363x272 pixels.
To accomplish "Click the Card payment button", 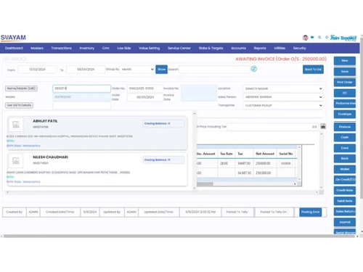I will point(345,148).
